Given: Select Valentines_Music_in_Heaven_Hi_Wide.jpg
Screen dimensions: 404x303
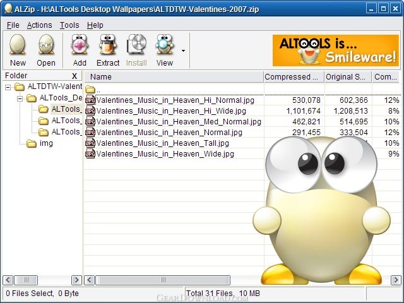Looking at the screenshot, I should 171,111.
